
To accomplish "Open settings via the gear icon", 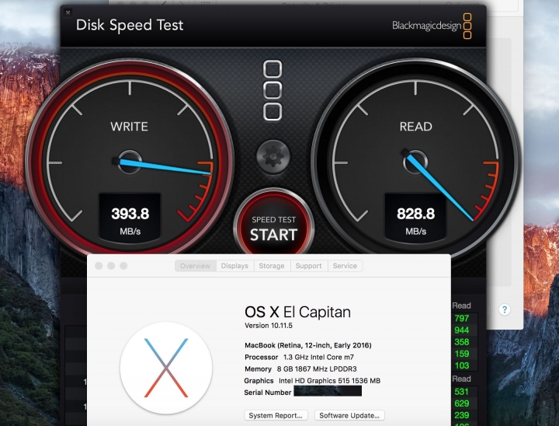I will [273, 157].
